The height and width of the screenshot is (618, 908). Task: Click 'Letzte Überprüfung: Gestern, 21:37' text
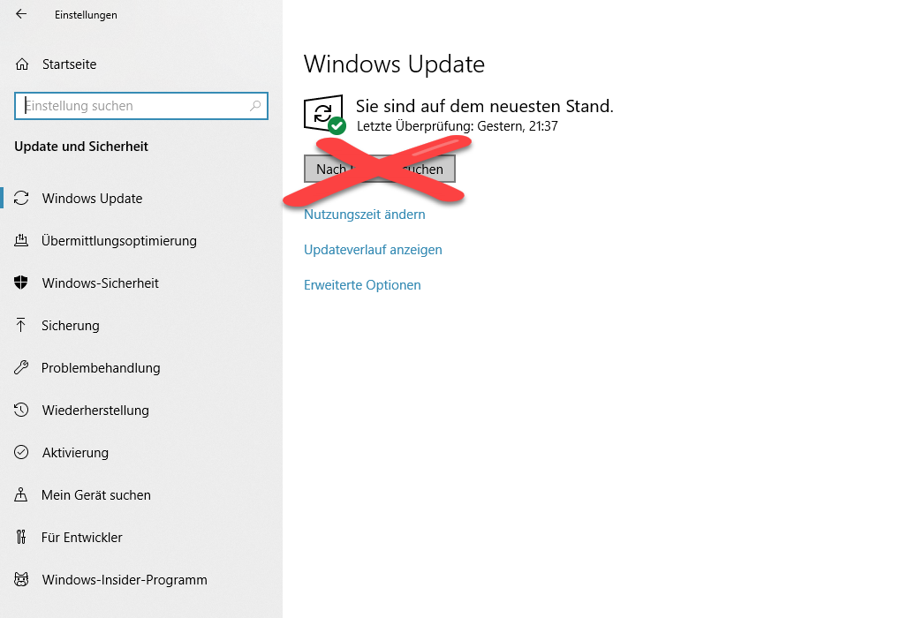[457, 126]
